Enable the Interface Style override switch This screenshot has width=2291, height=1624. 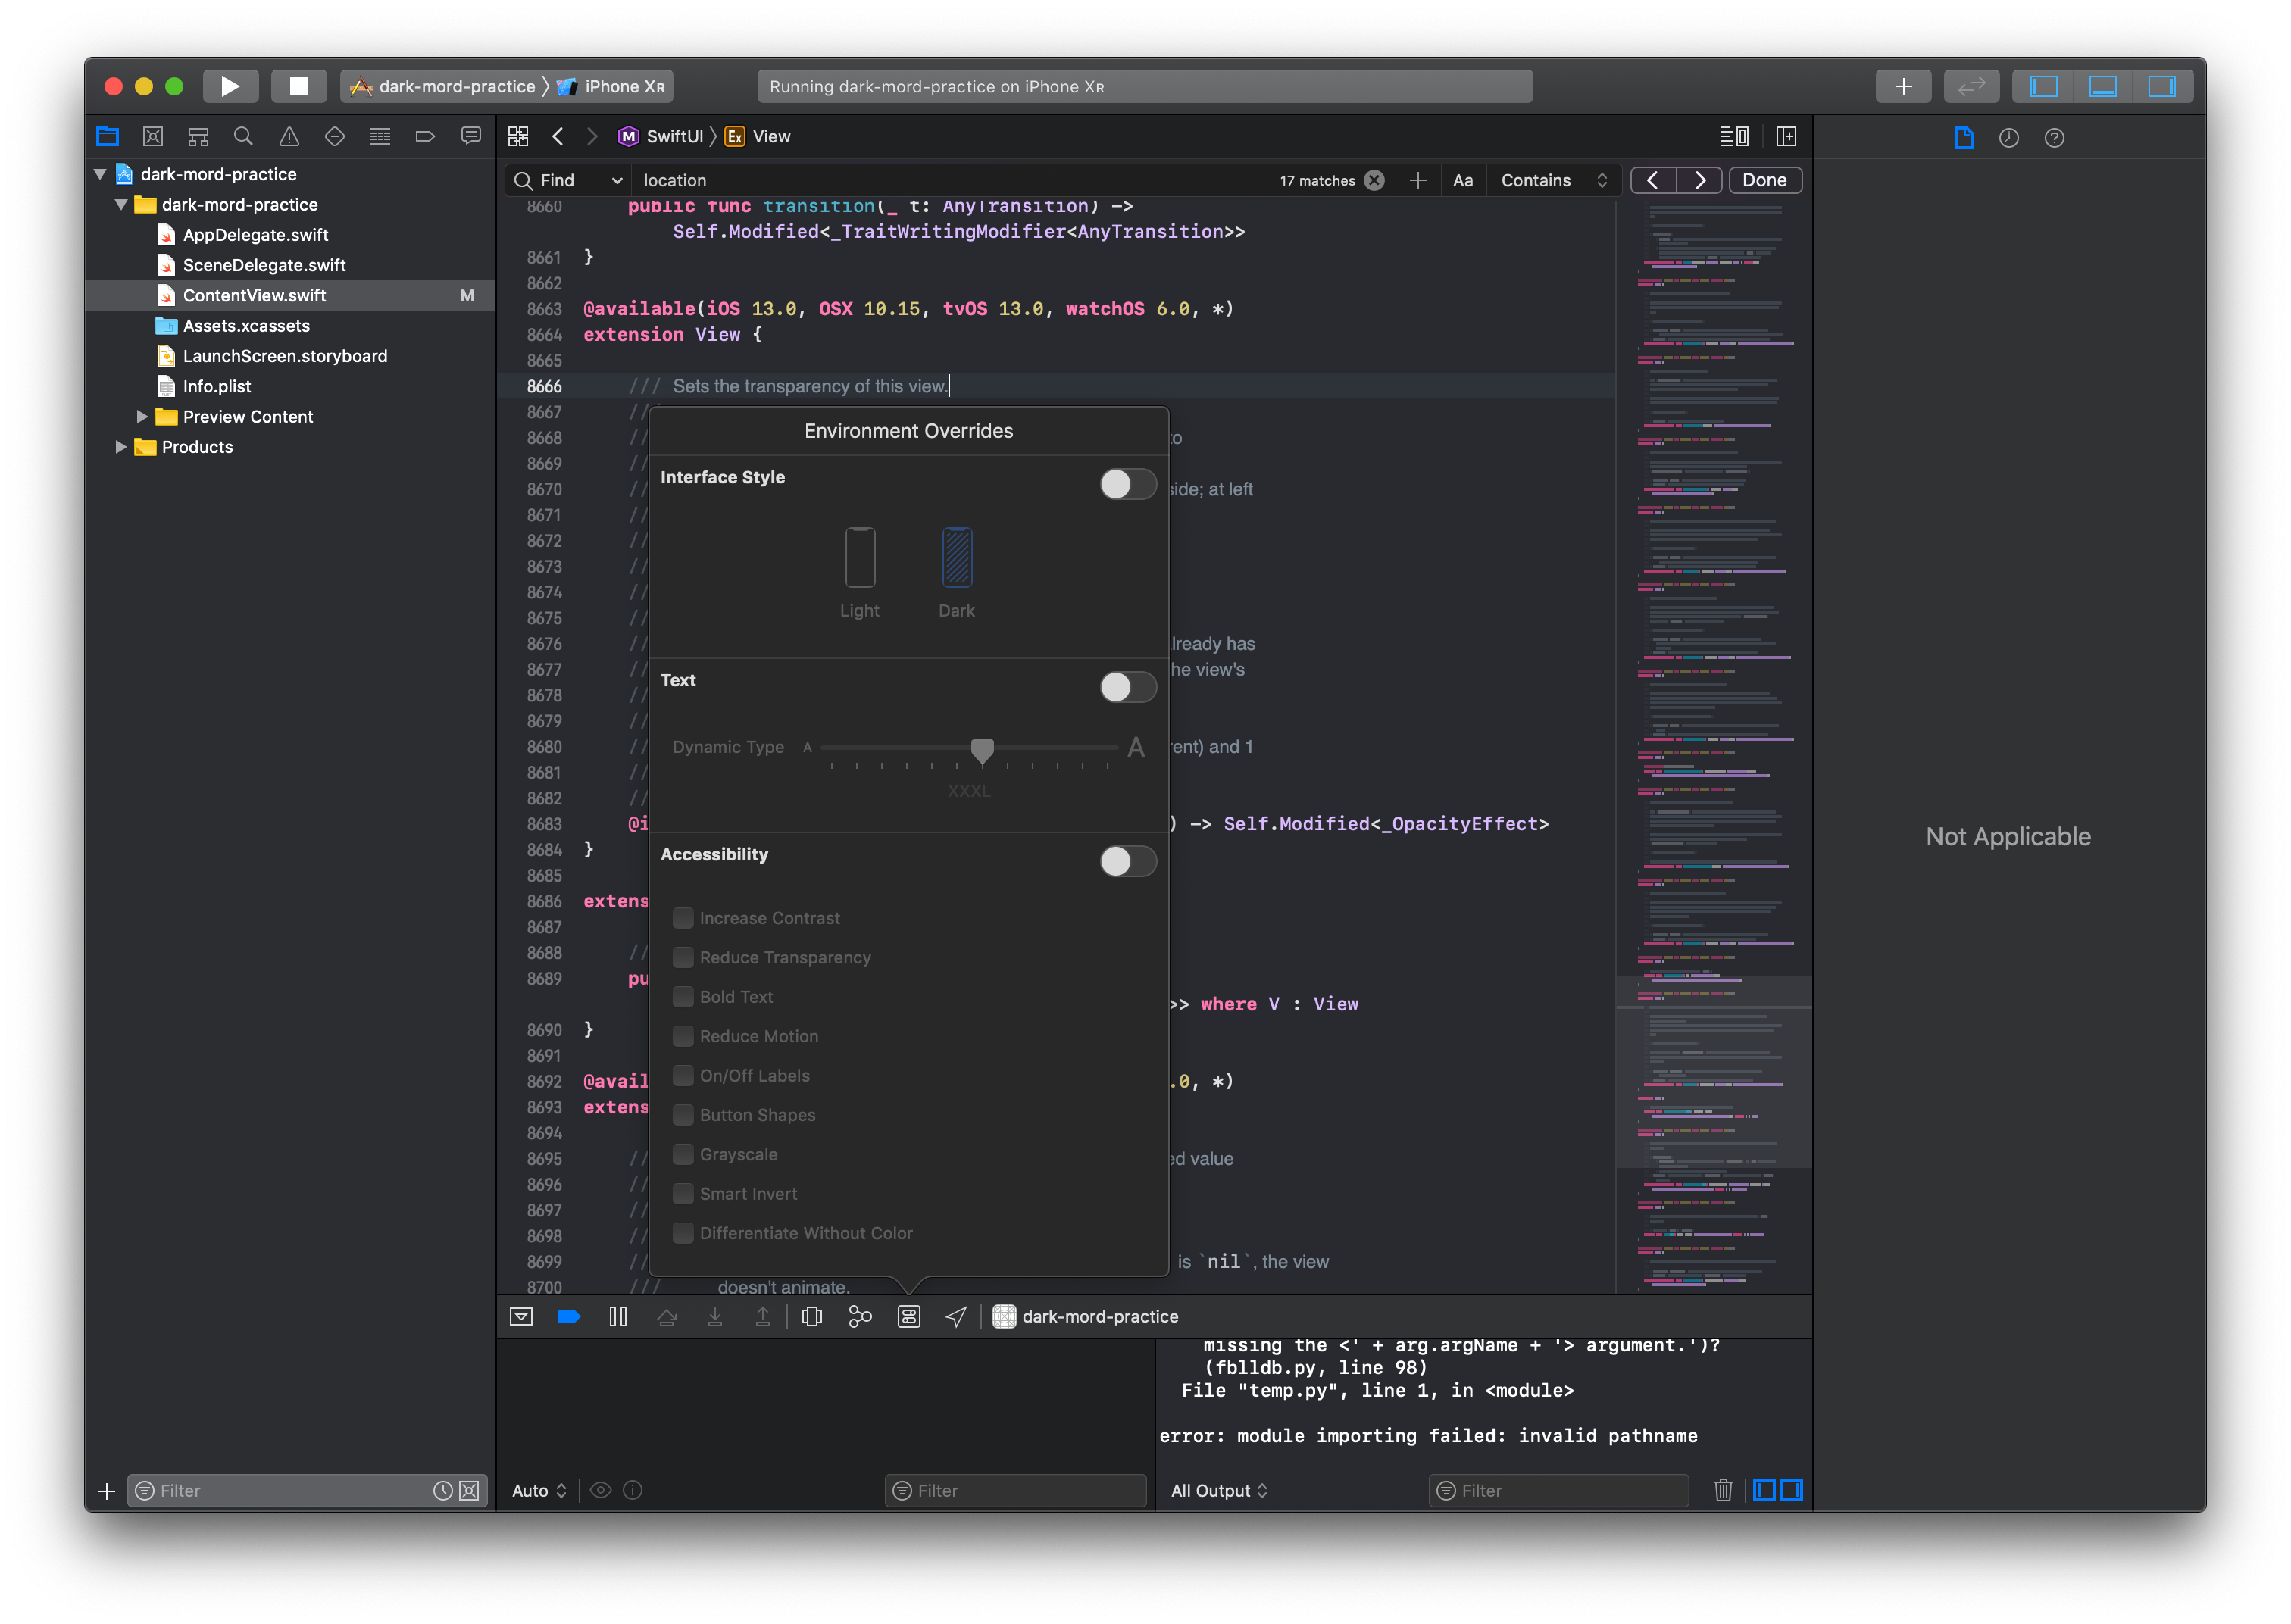click(1127, 485)
